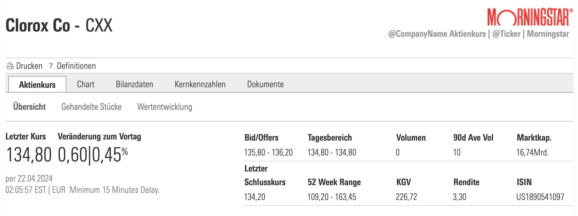The height and width of the screenshot is (216, 578).
Task: Click the Morningstar logo
Action: tap(530, 17)
